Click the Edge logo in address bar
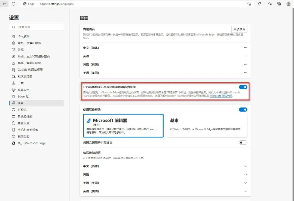This screenshot has height=201, width=294. click(25, 4)
